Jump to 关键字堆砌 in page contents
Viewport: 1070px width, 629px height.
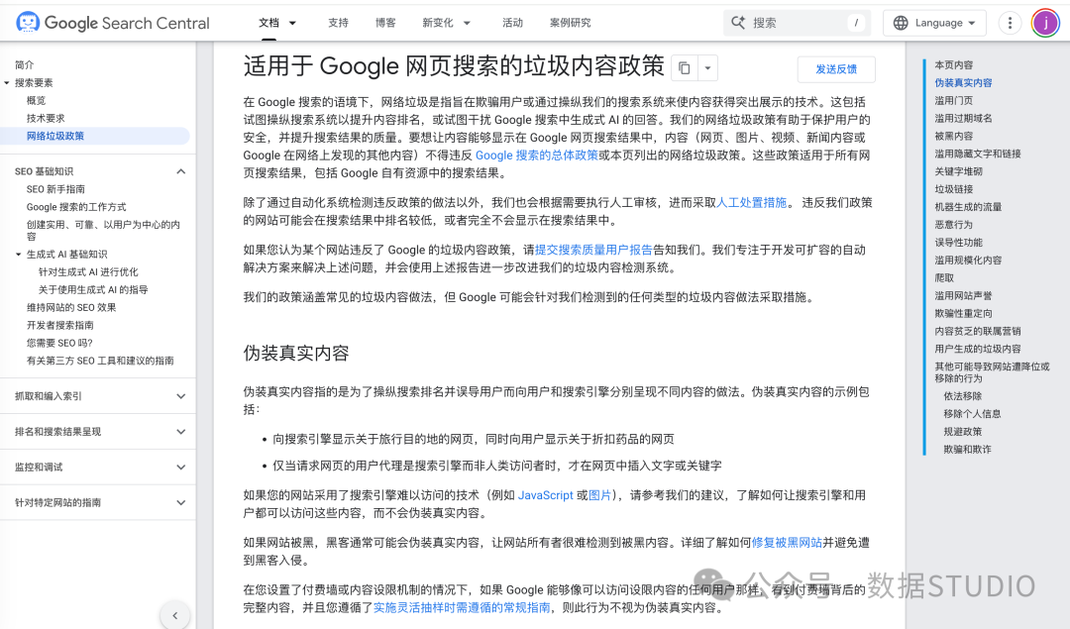click(x=958, y=171)
